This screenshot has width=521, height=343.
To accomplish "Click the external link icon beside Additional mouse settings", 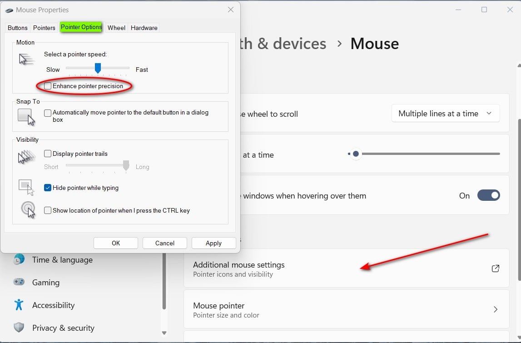I will coord(495,268).
